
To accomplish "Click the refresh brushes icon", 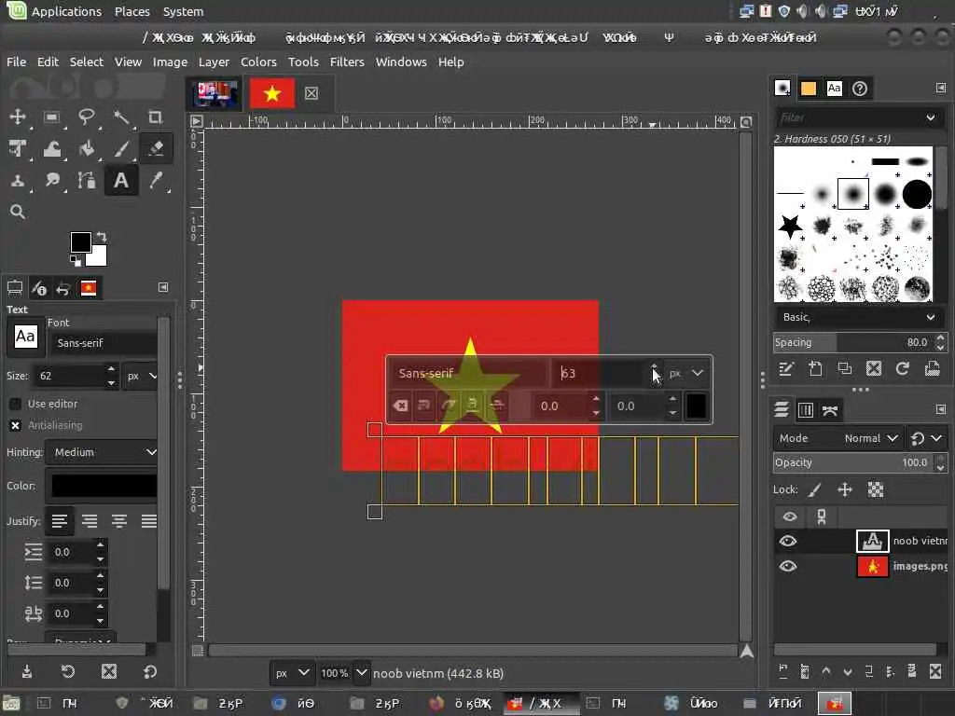I will click(903, 368).
